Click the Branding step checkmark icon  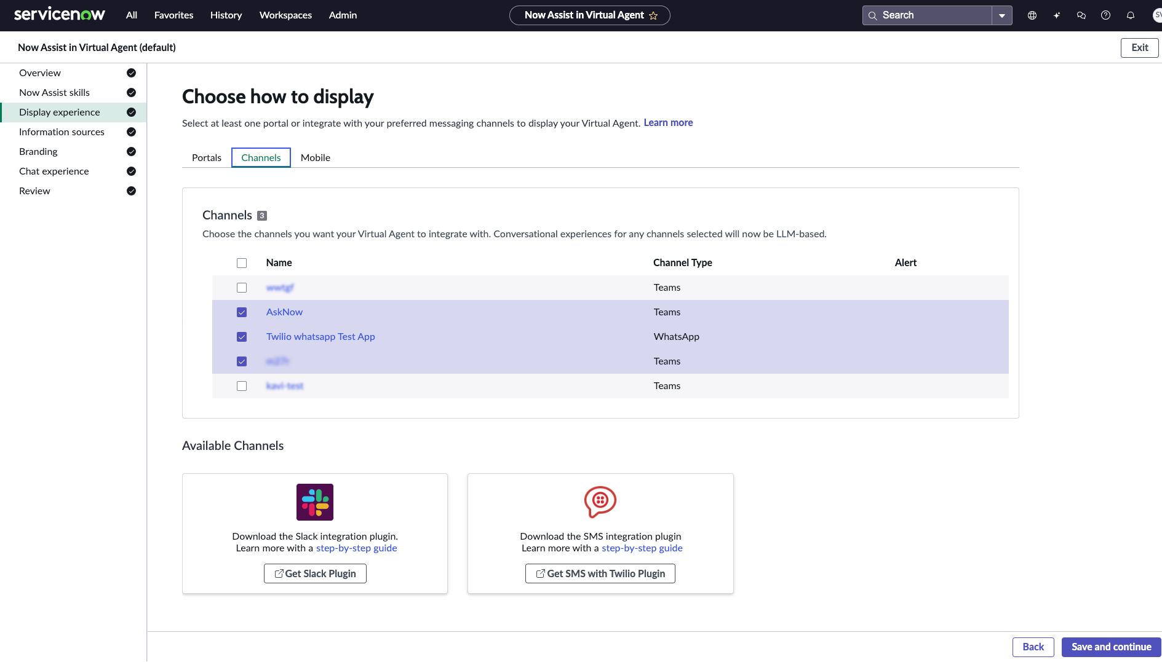point(131,151)
